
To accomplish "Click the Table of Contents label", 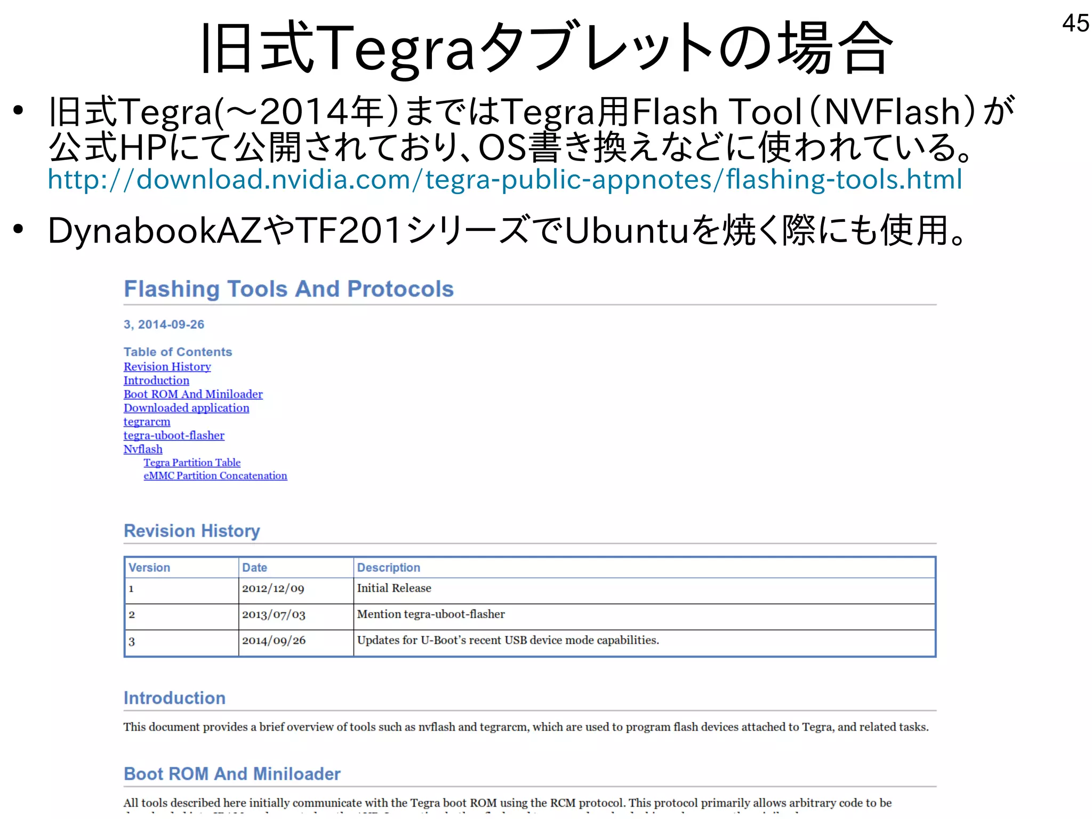I will click(178, 352).
